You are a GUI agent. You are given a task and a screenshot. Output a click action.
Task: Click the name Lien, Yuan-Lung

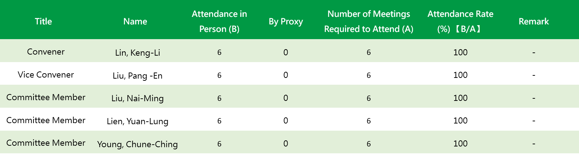pos(138,121)
